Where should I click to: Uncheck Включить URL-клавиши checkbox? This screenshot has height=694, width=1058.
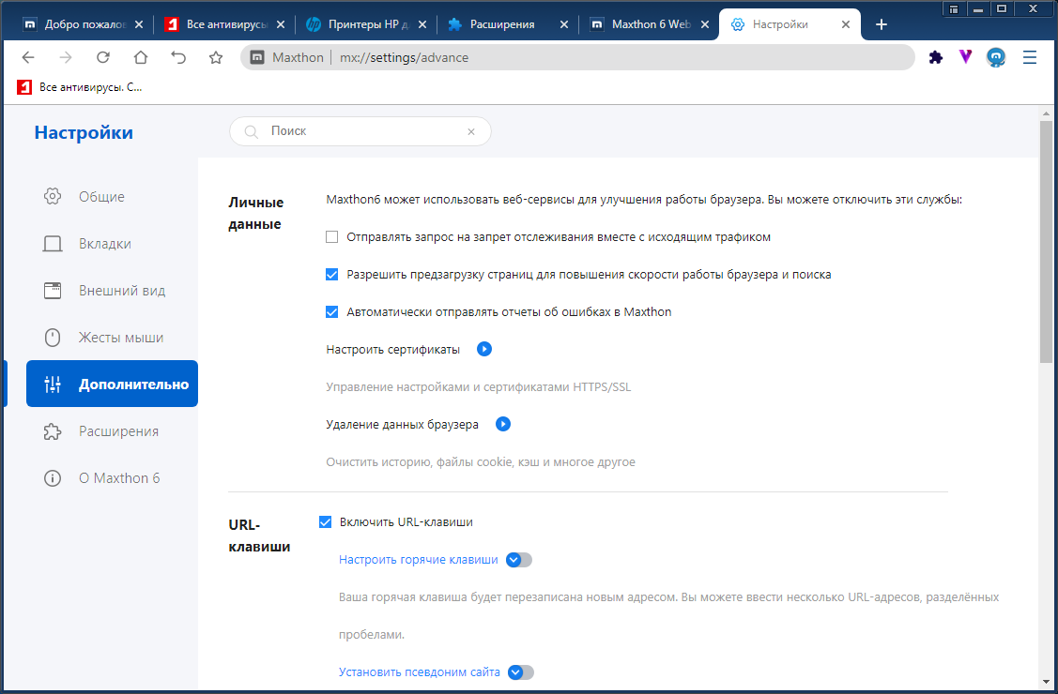click(325, 522)
